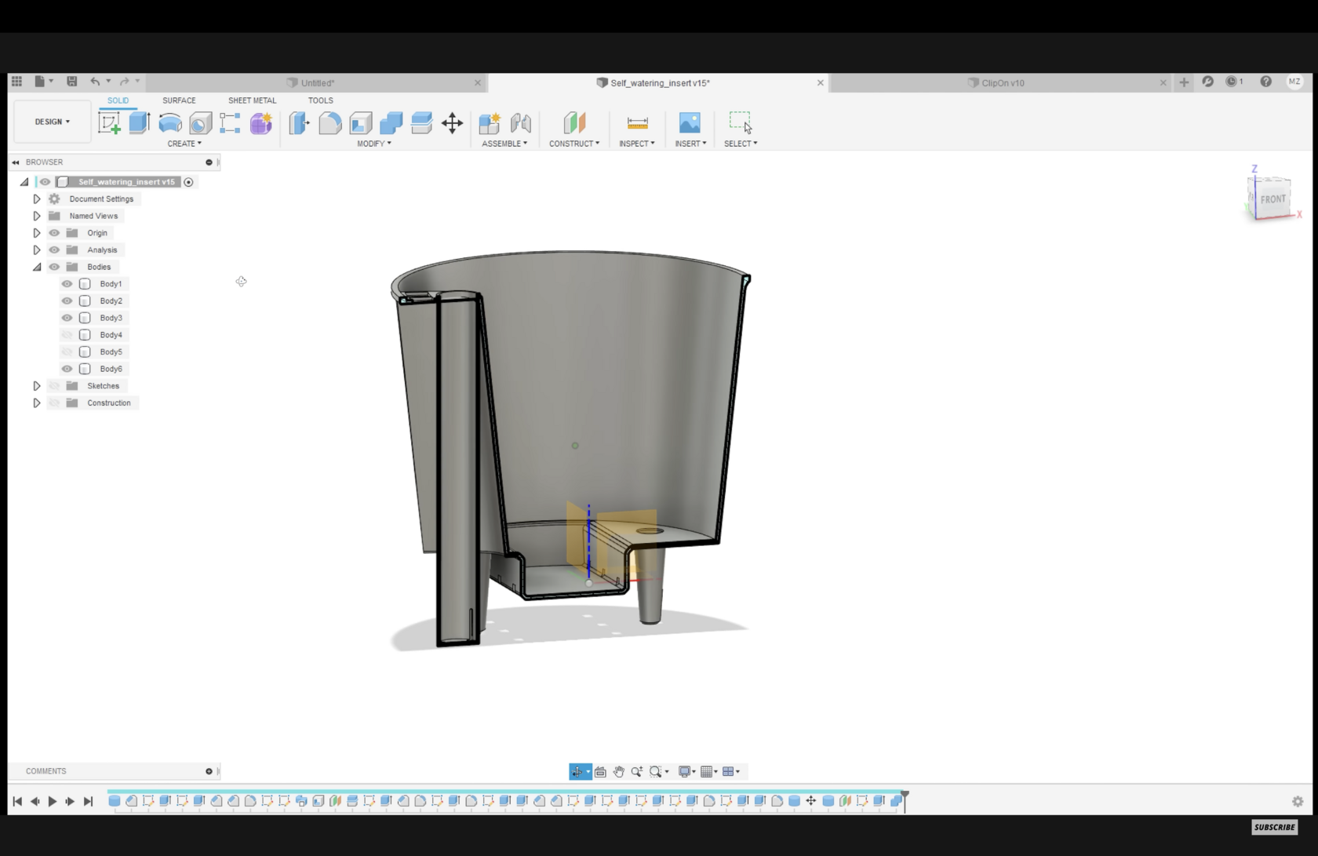Click the FRONT face of the ViewCube
This screenshot has width=1318, height=856.
point(1272,199)
